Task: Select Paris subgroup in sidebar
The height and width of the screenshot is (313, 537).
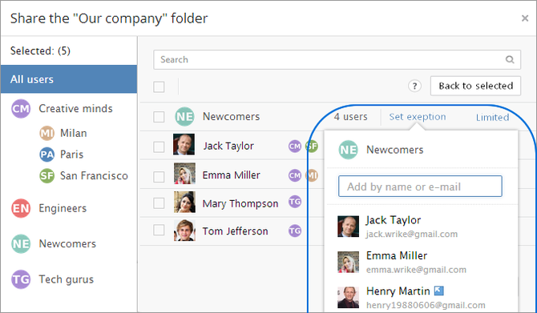Action: pyautogui.click(x=71, y=154)
